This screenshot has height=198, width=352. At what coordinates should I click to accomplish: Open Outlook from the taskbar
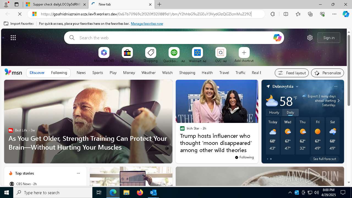(x=153, y=193)
